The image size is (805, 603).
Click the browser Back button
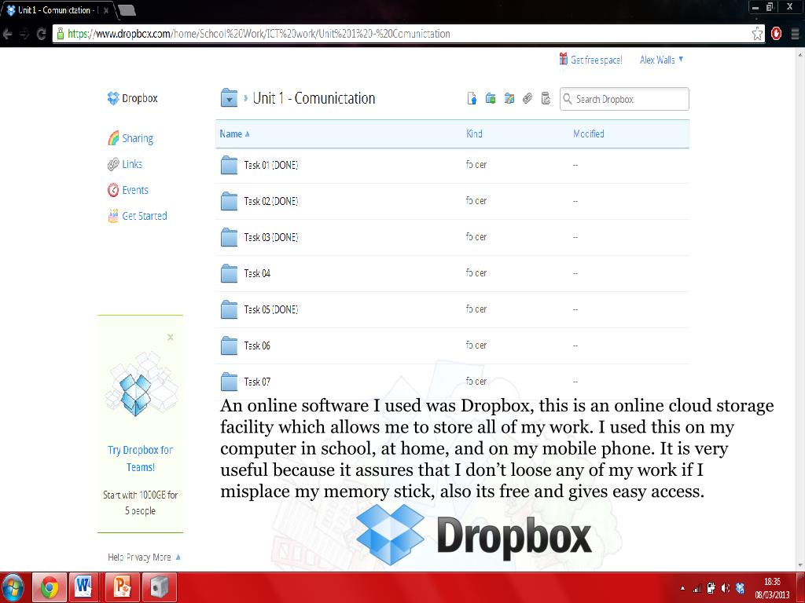(x=8, y=34)
